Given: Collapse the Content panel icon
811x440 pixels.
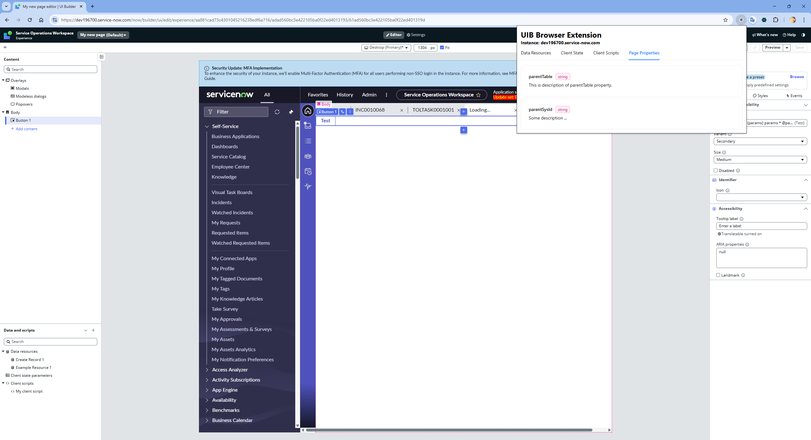Looking at the screenshot, I should [x=101, y=57].
